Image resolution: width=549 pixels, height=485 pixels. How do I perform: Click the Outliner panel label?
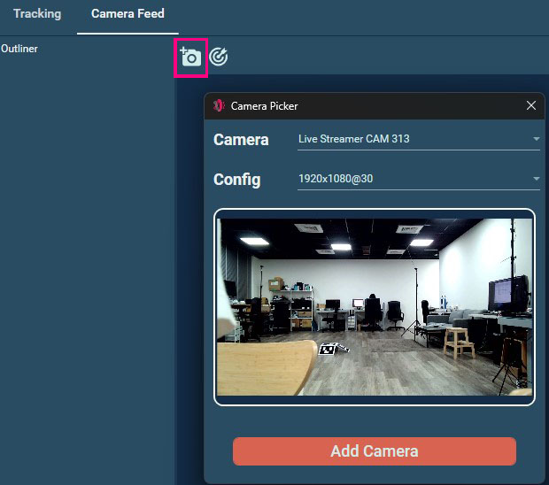19,49
